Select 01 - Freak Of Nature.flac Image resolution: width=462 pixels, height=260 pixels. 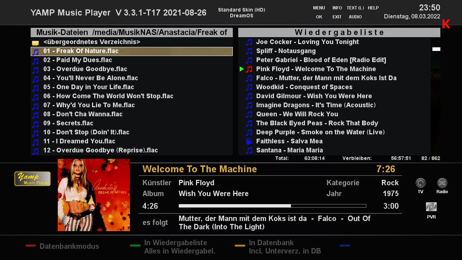[81, 51]
